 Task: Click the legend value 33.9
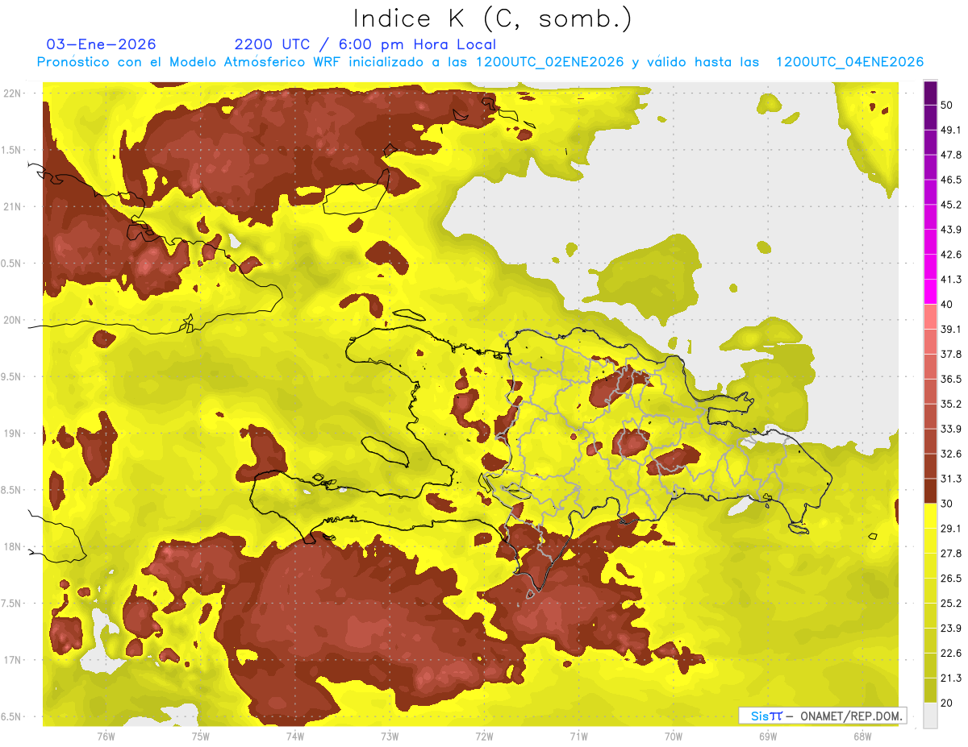951,429
